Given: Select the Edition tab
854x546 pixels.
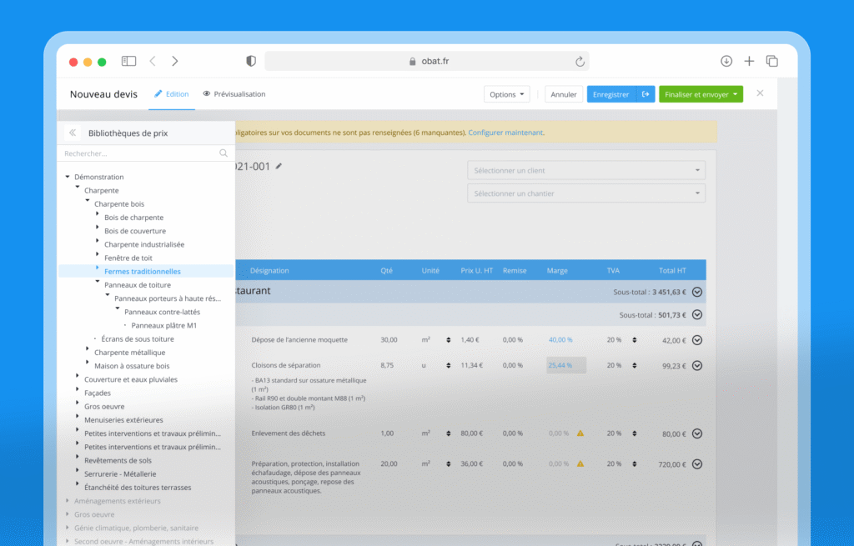Looking at the screenshot, I should point(172,94).
